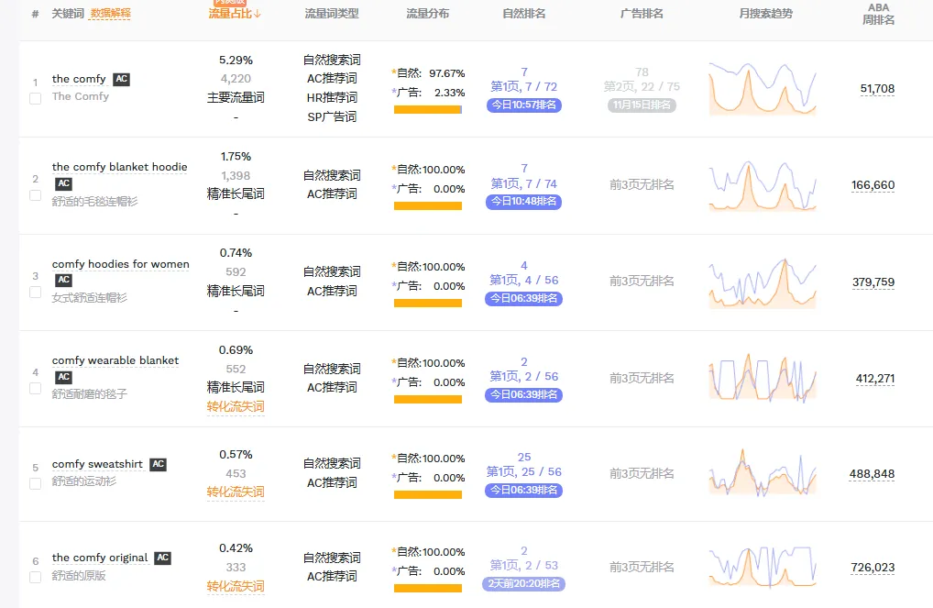This screenshot has width=933, height=608.
Task: Open search trend chart for 'the comfy'
Action: click(x=763, y=89)
